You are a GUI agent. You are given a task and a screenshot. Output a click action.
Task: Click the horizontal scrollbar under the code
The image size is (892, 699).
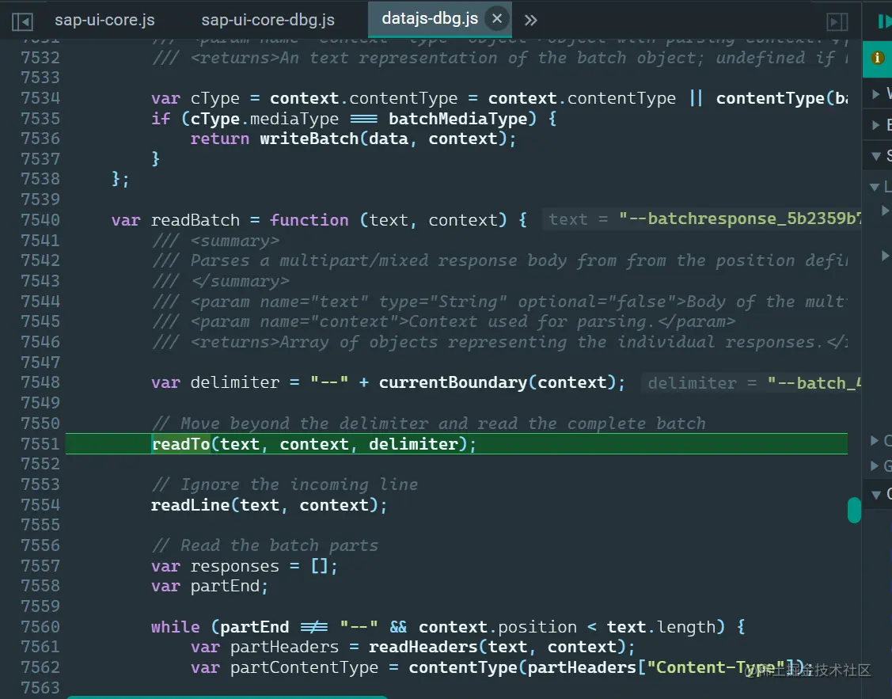pyautogui.click(x=228, y=697)
